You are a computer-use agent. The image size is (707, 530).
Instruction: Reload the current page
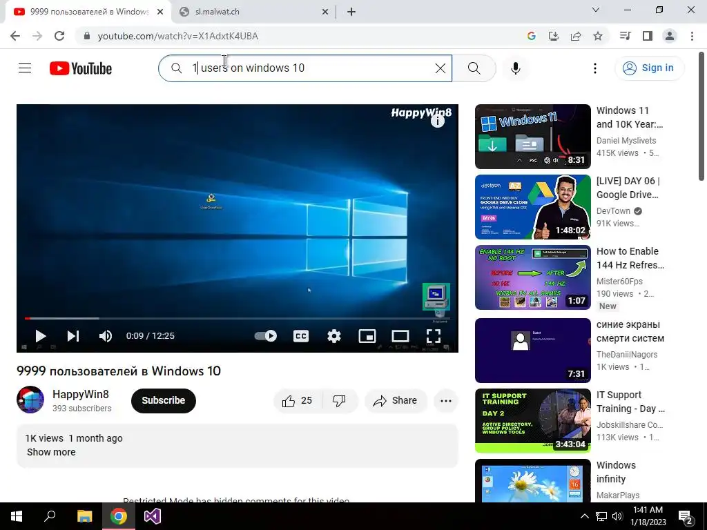(x=59, y=36)
